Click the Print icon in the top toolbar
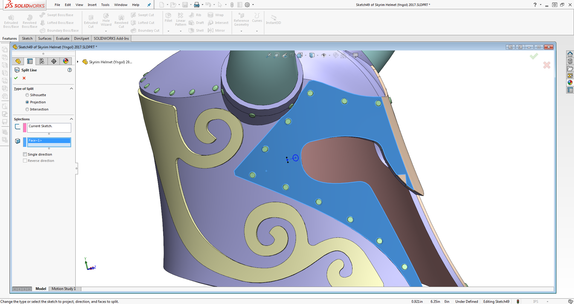This screenshot has width=574, height=304. click(197, 5)
